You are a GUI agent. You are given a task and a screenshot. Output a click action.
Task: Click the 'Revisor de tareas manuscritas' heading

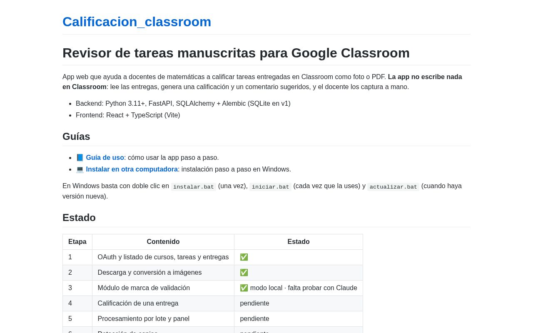(x=236, y=53)
